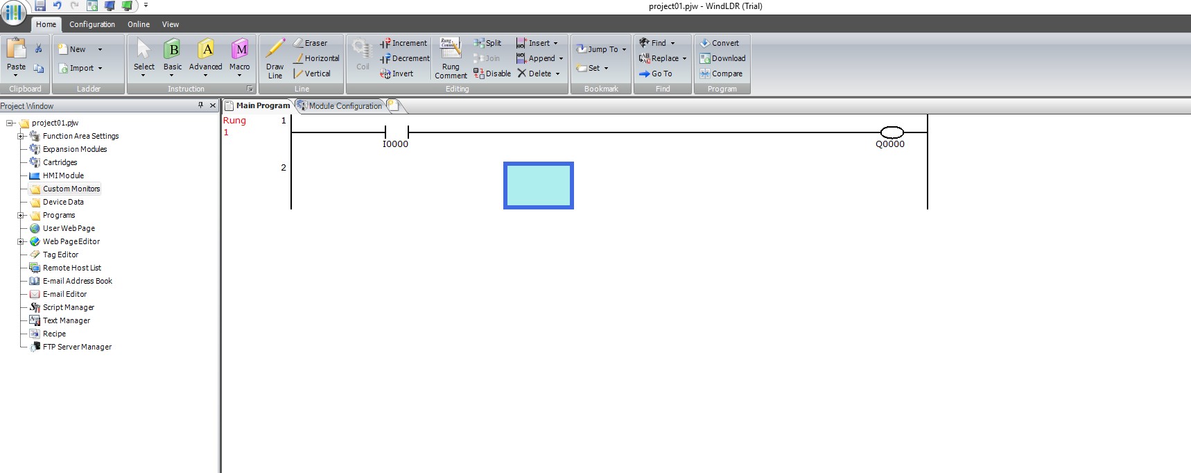The height and width of the screenshot is (473, 1191).
Task: Switch to the Configuration ribbon tab
Action: tap(92, 24)
